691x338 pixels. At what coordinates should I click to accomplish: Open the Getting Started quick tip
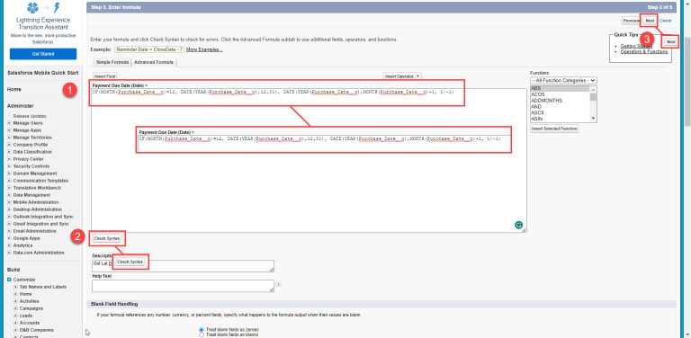(x=636, y=46)
